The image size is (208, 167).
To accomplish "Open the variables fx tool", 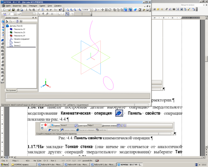I will point(55,10).
